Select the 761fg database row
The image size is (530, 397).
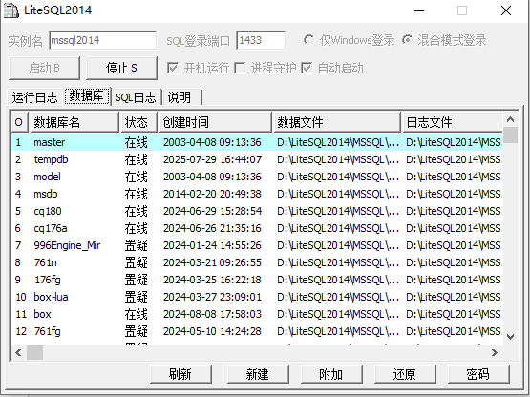(x=257, y=331)
